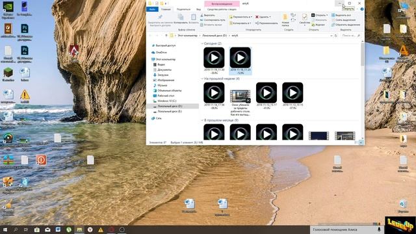Click Изменить in the Открыть group
The width and height of the screenshot is (416, 234).
pos(319,20)
